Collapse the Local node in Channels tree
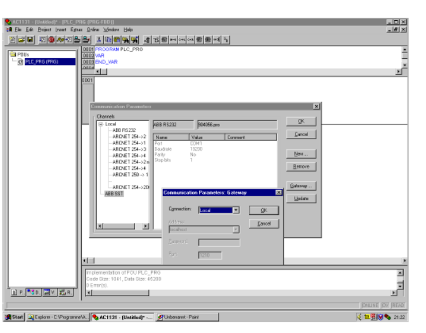Image resolution: width=426 pixels, height=333 pixels. (x=100, y=125)
